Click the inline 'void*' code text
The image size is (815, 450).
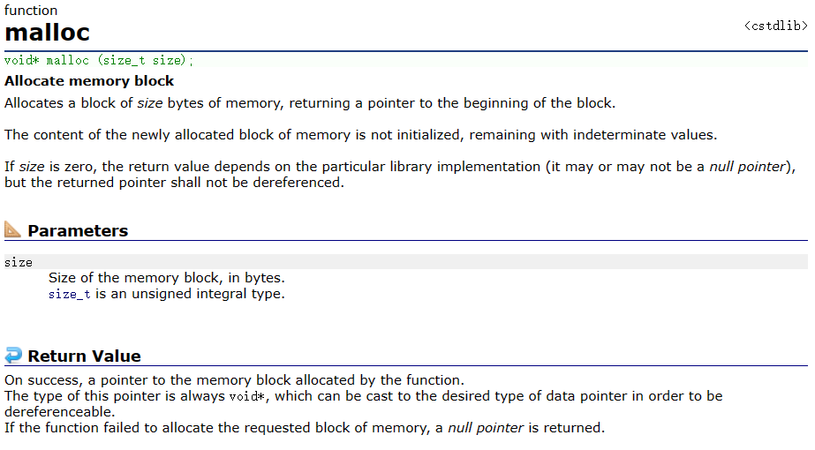coord(247,396)
